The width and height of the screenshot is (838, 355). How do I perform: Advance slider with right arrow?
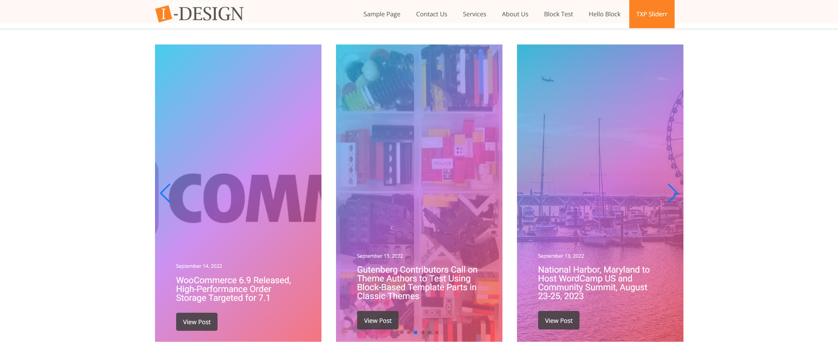pyautogui.click(x=672, y=193)
